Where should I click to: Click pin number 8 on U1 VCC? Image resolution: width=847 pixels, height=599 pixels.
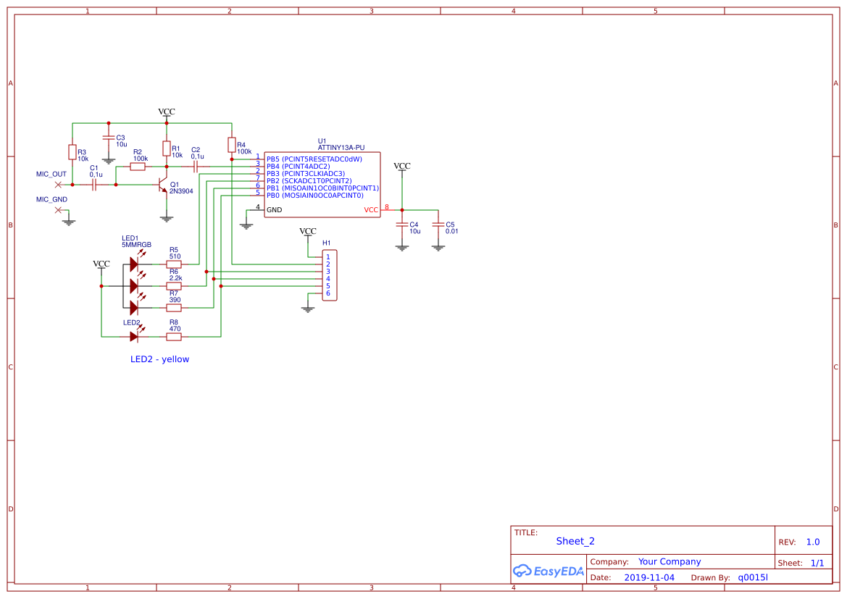pos(387,207)
